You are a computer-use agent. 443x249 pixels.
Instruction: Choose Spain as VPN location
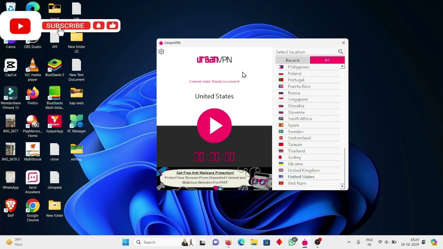coord(309,125)
